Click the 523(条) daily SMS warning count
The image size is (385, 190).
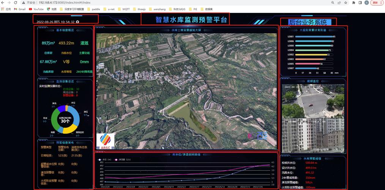click(63, 155)
